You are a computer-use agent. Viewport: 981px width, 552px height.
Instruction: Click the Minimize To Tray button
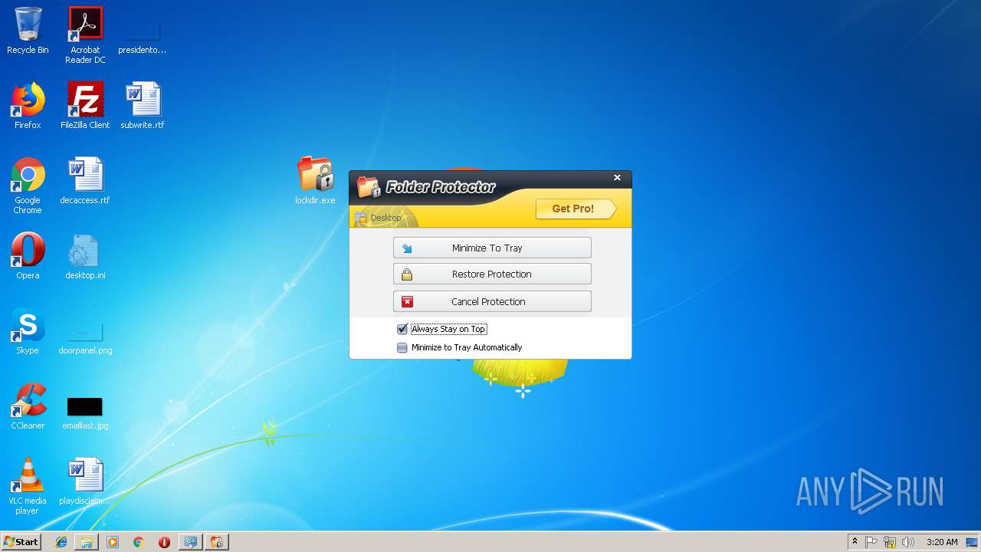492,248
